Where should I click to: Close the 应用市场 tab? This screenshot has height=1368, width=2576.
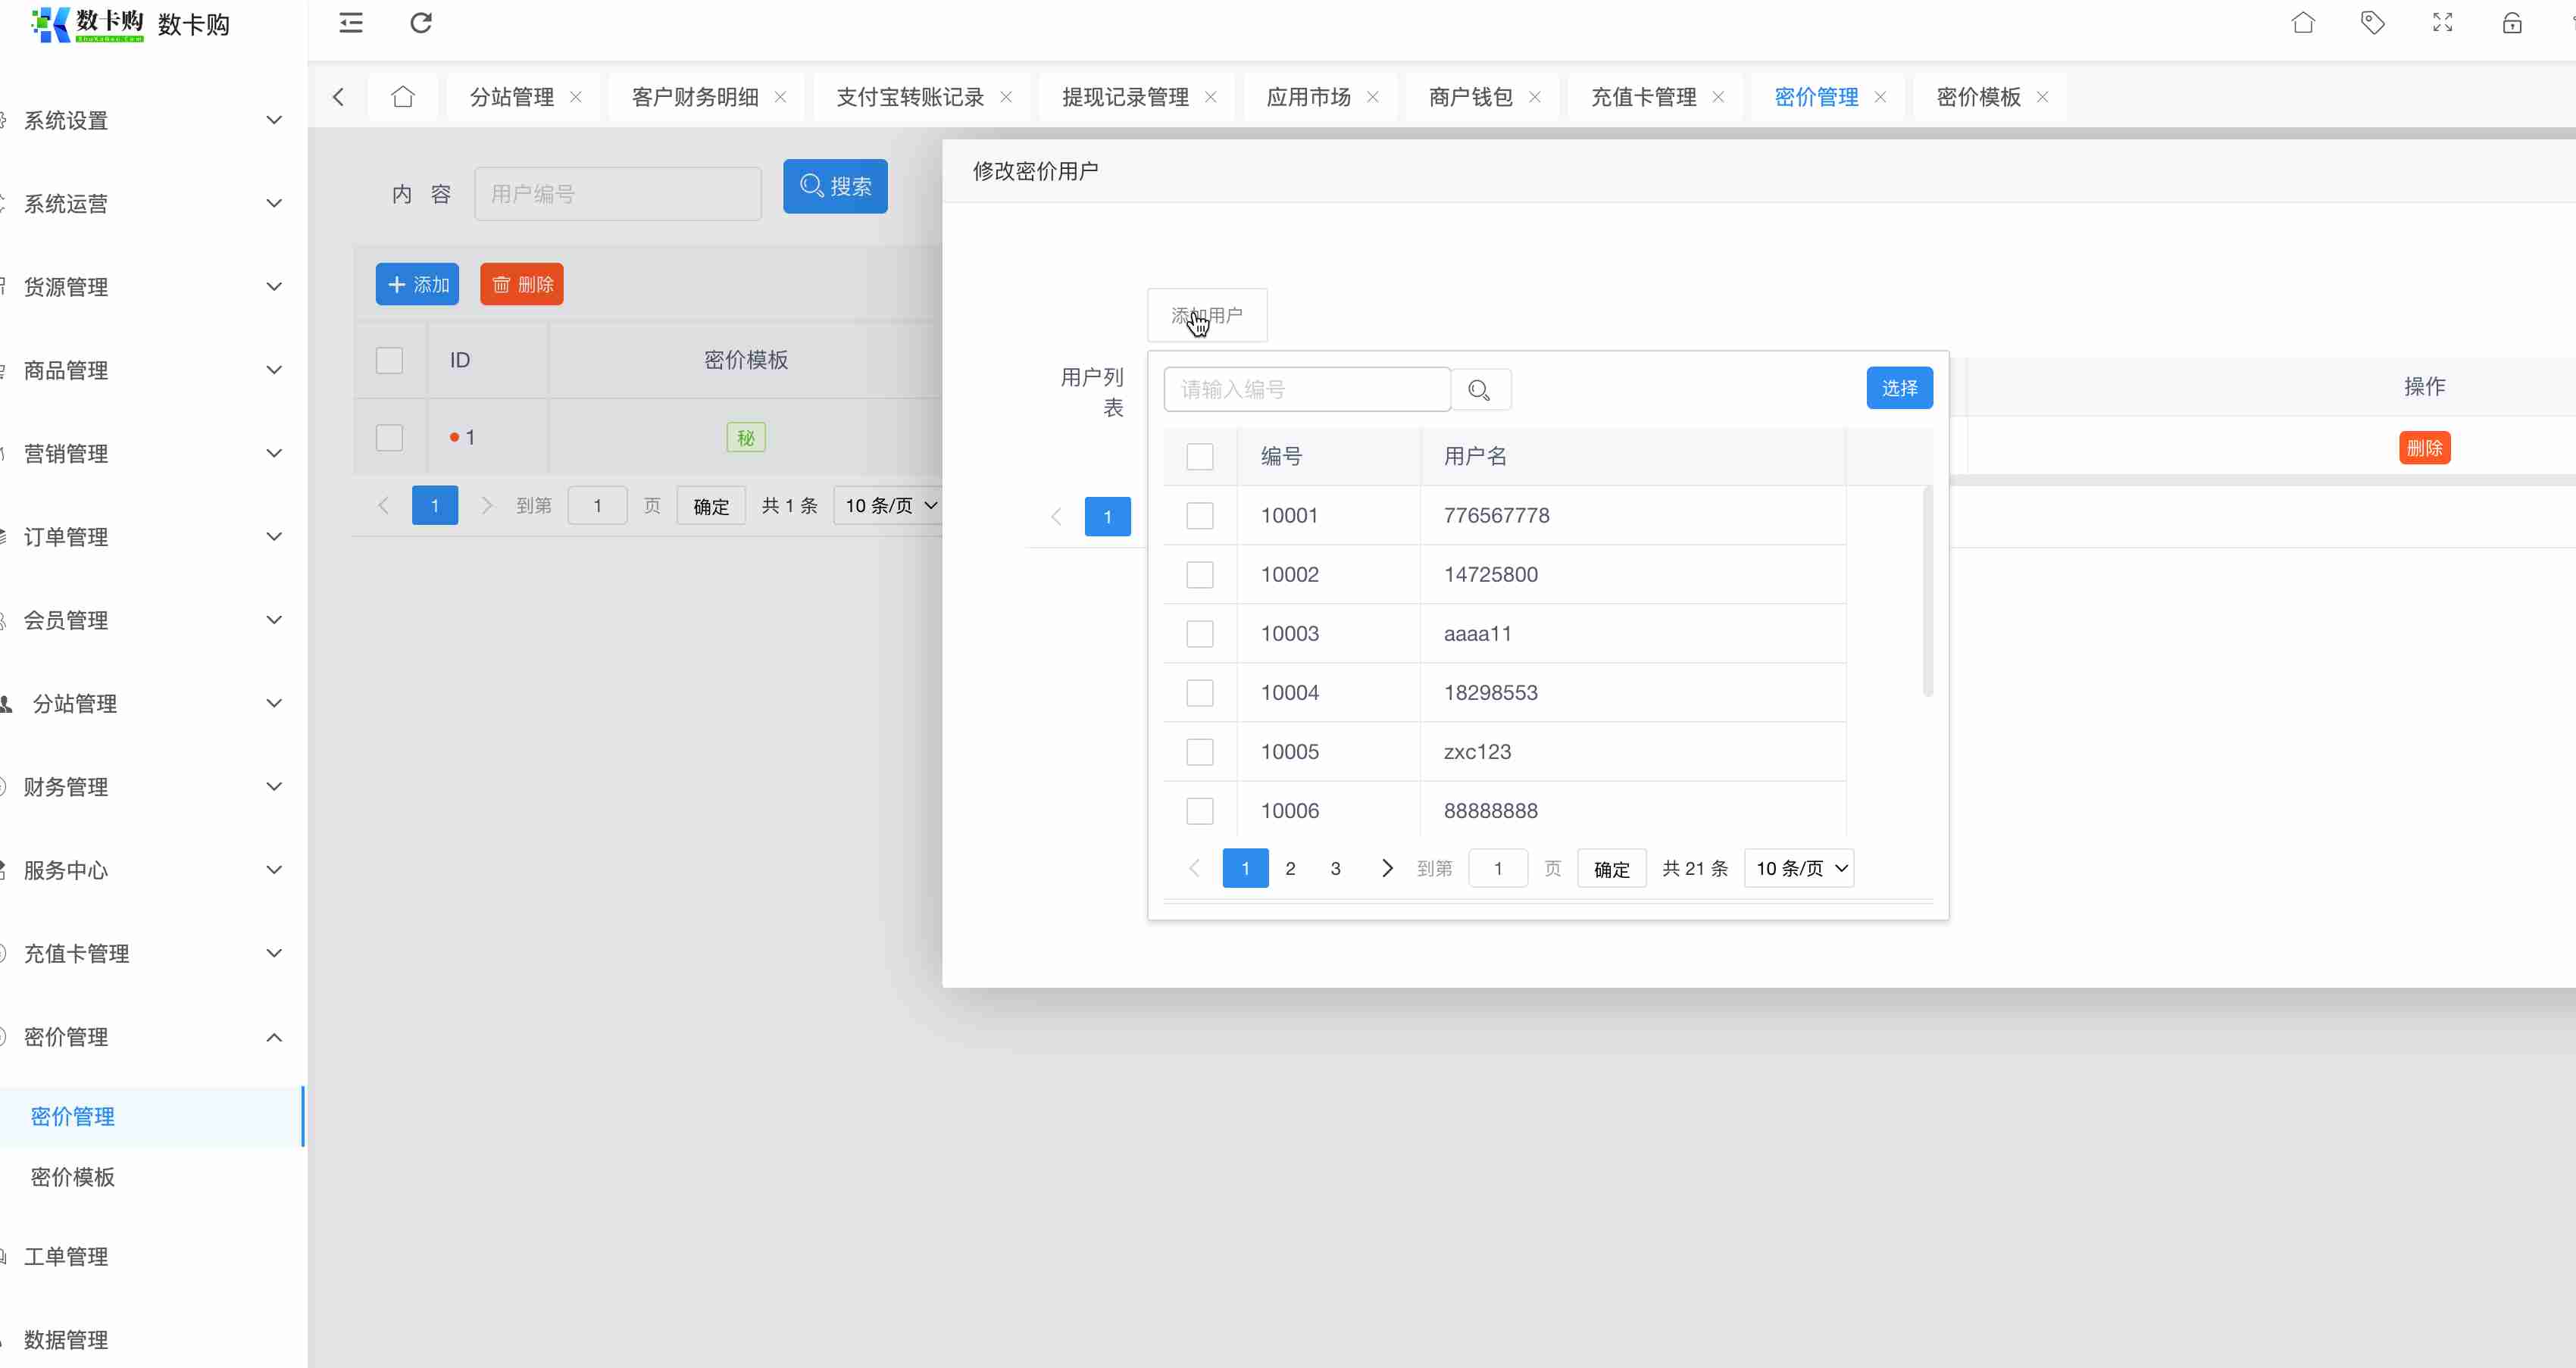click(x=1373, y=97)
